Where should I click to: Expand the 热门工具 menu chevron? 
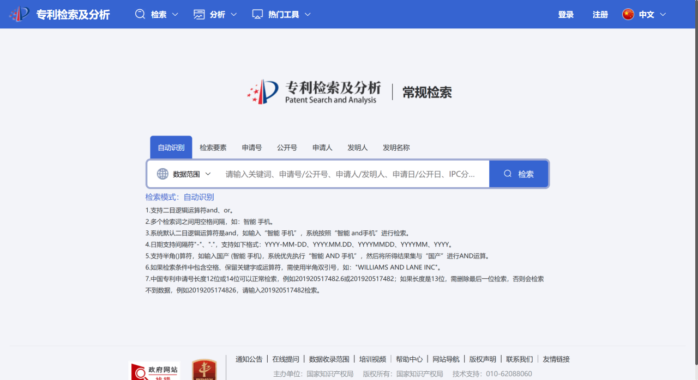pos(307,15)
